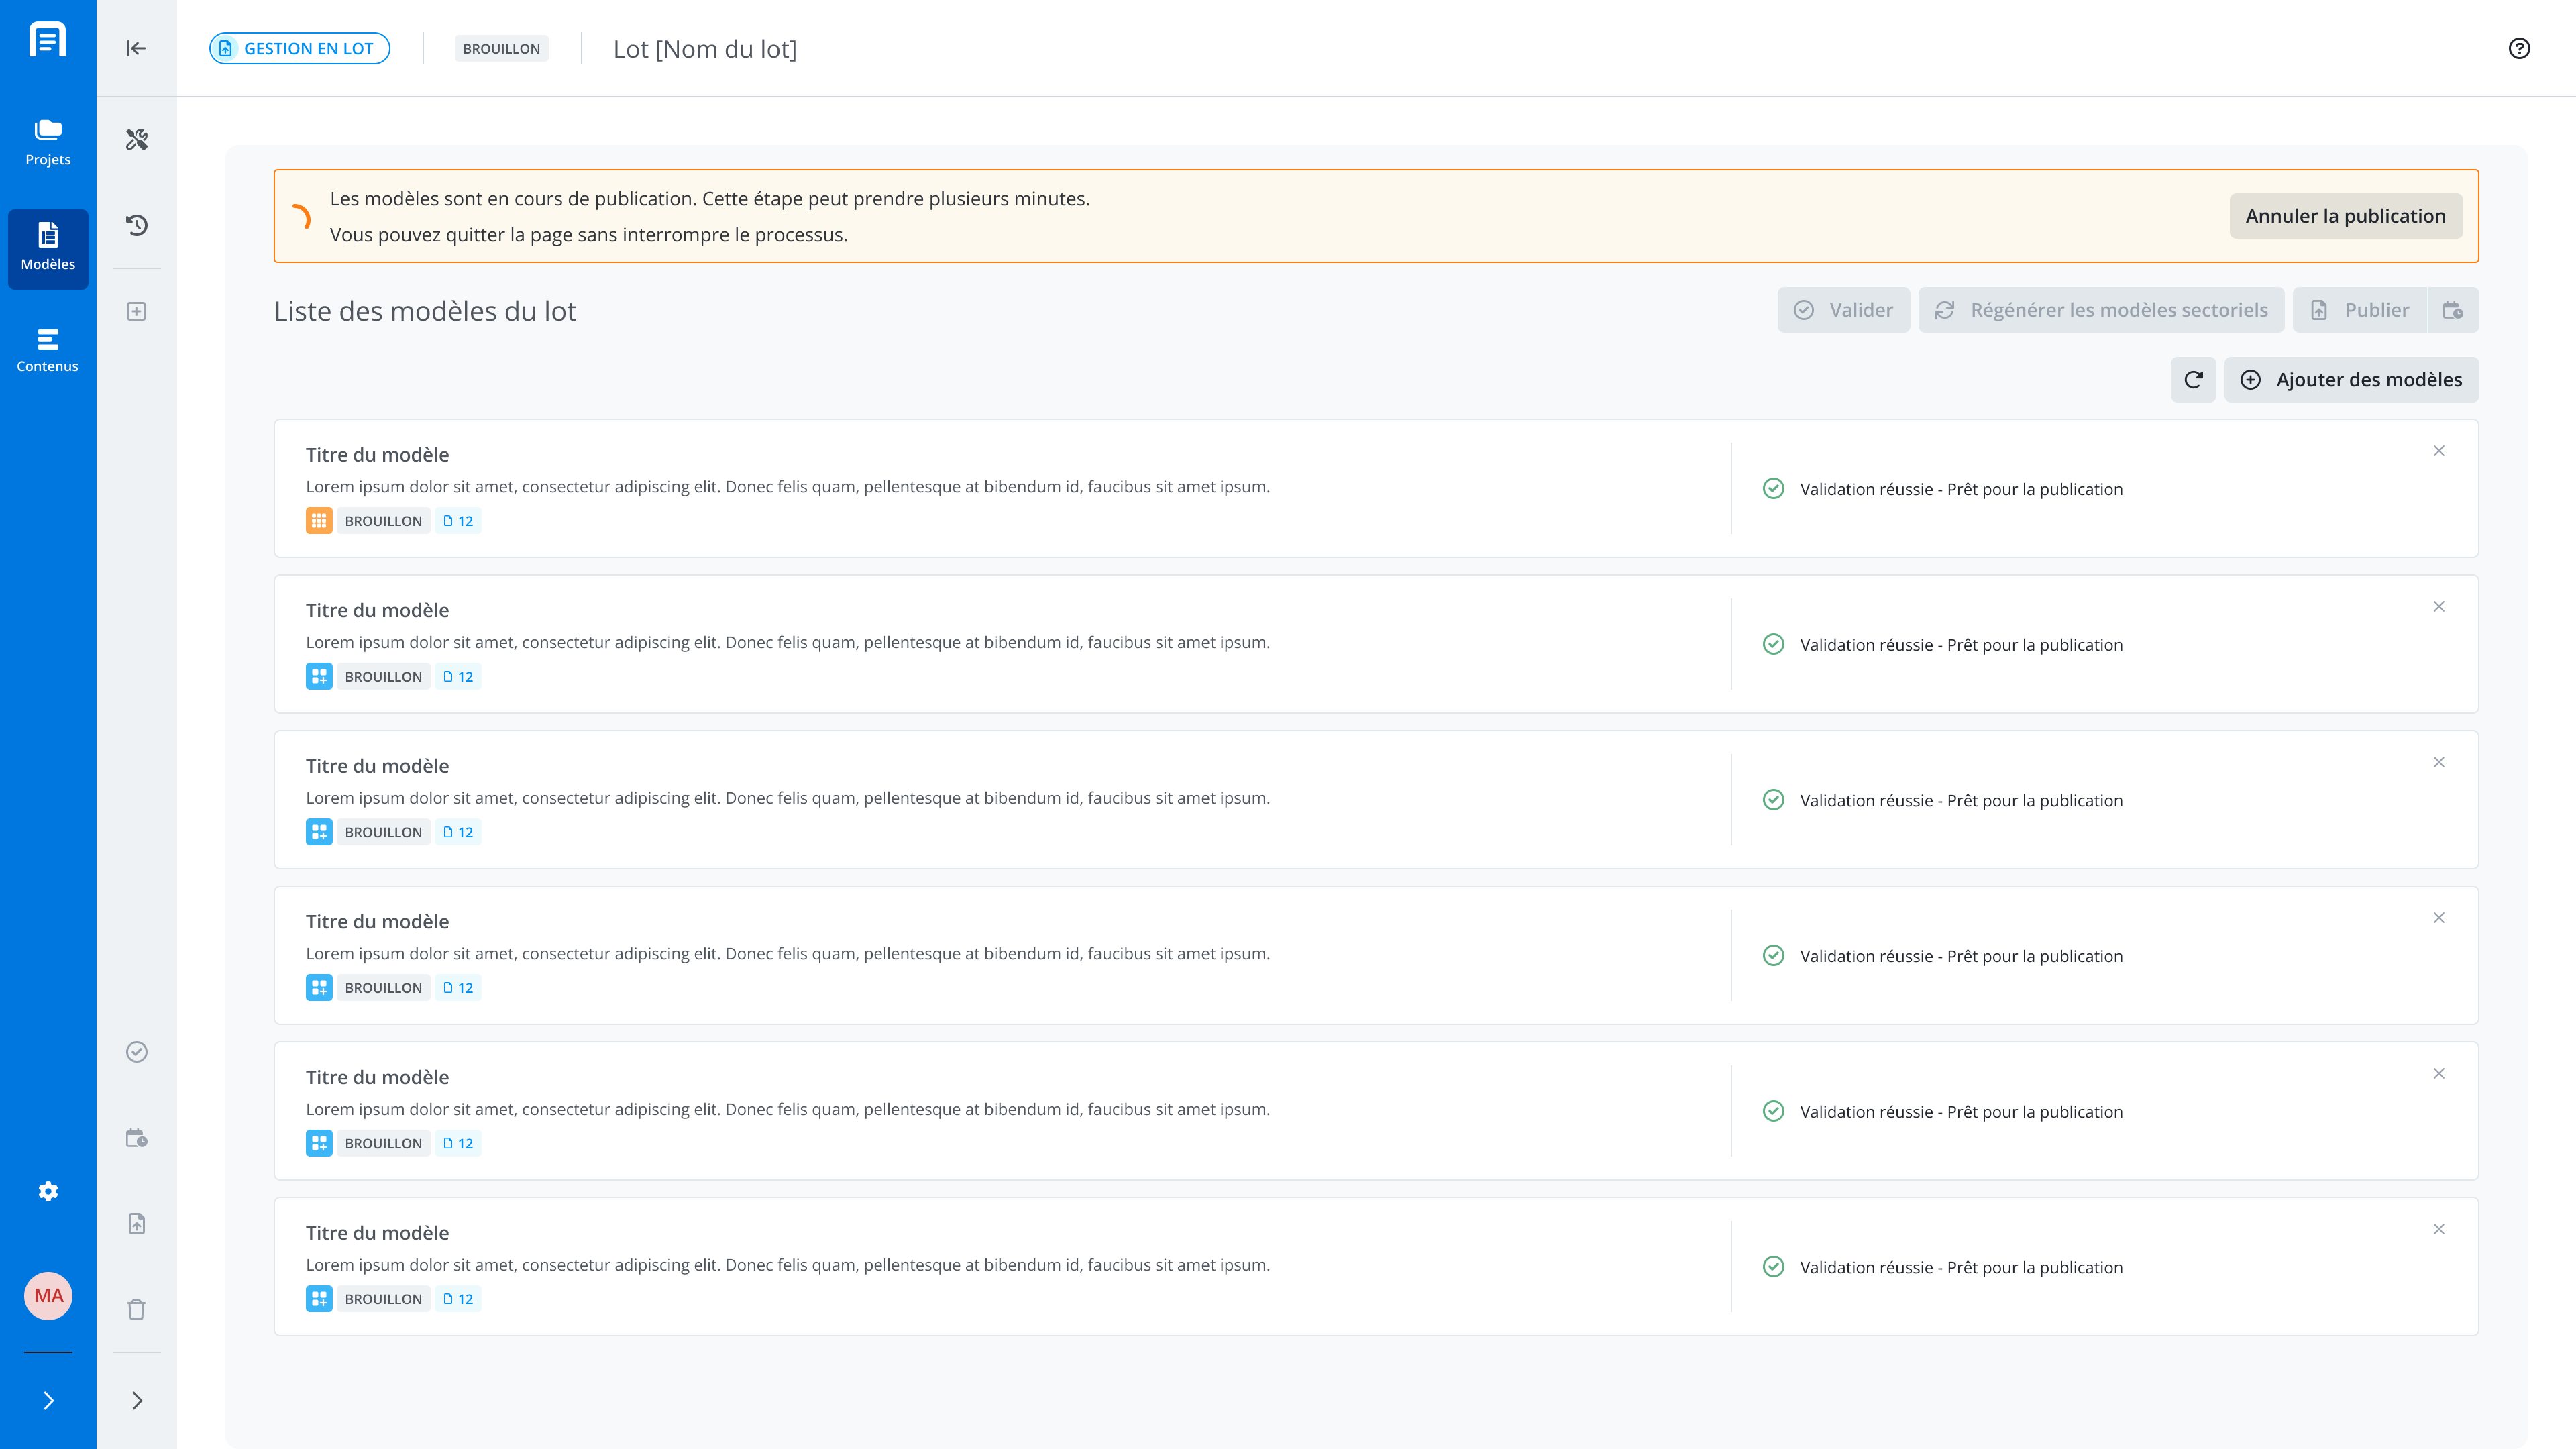Click the Publier button
The image size is (2576, 1449).
[2360, 310]
